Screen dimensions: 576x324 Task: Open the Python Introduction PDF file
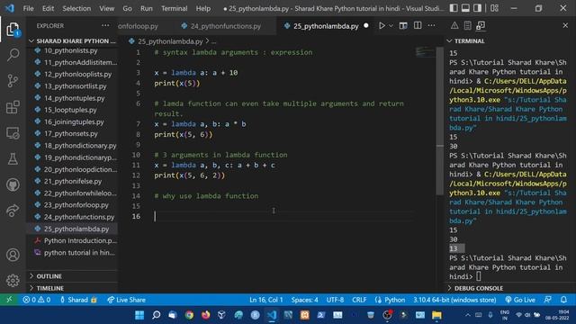click(x=80, y=240)
